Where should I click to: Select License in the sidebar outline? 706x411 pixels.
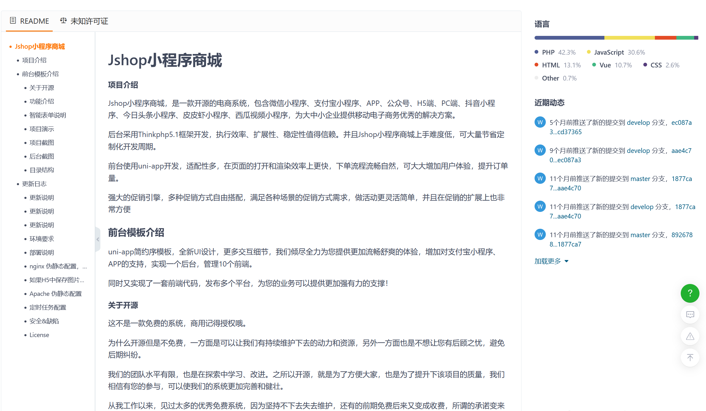39,335
